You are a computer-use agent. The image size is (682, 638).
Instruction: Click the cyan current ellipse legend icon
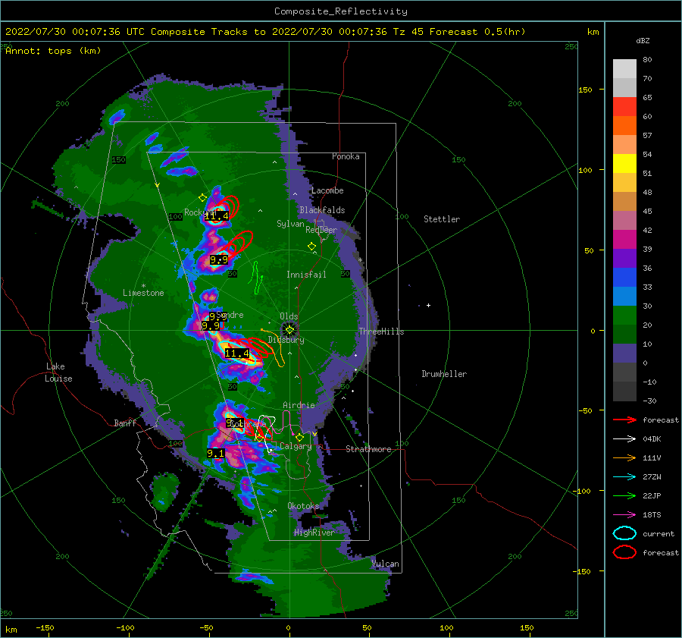coord(624,533)
